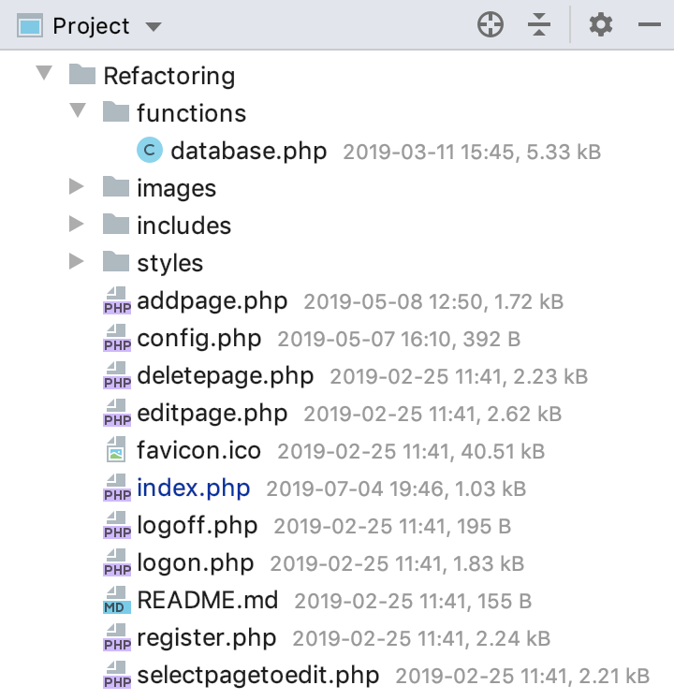Select selectpagetoedit.php file
This screenshot has width=674, height=700.
pyautogui.click(x=257, y=675)
